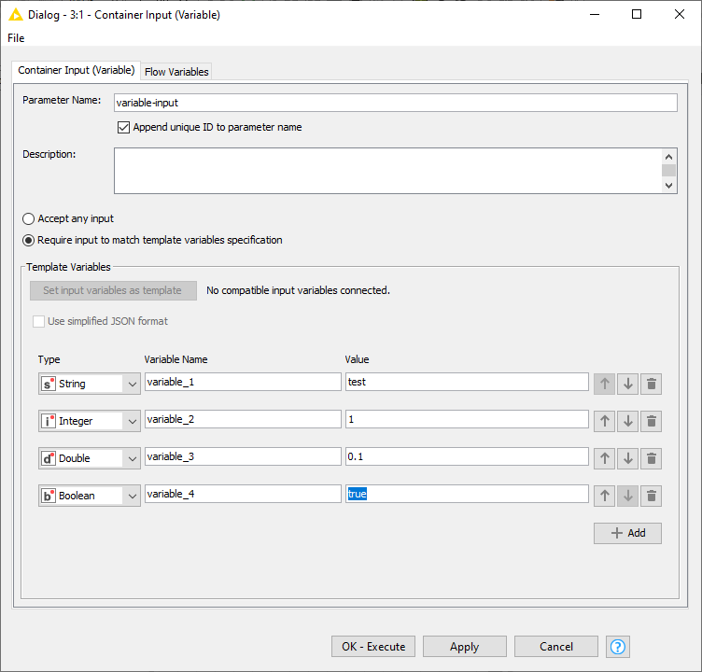
Task: Maximize the dialog window
Action: click(637, 14)
